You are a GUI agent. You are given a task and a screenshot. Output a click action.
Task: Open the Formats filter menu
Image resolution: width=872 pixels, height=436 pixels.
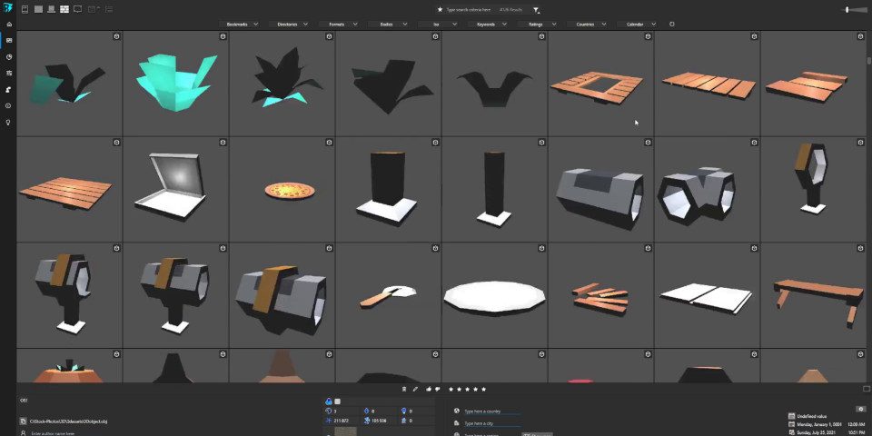click(x=338, y=24)
